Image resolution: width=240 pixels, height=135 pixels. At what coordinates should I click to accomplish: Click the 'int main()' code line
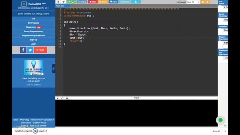(71, 22)
